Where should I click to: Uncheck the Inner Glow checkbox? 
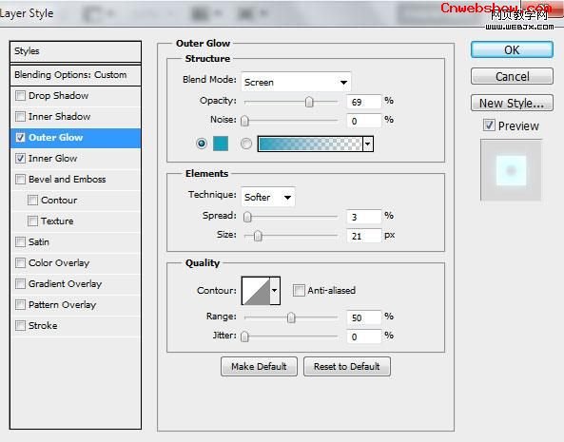pyautogui.click(x=21, y=158)
